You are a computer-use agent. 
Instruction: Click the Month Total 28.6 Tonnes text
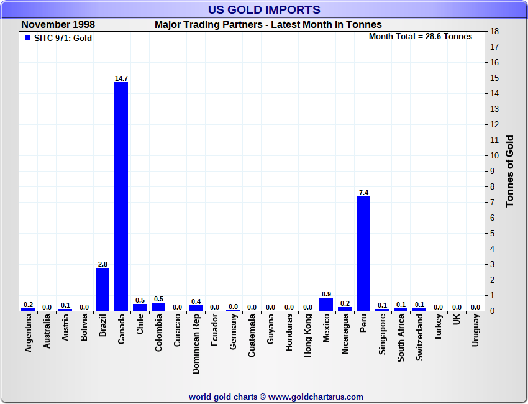click(420, 37)
